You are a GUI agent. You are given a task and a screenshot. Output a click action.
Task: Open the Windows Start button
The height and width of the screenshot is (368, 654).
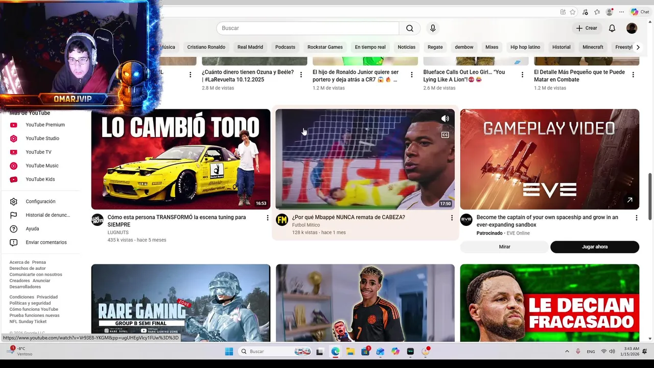pos(229,352)
